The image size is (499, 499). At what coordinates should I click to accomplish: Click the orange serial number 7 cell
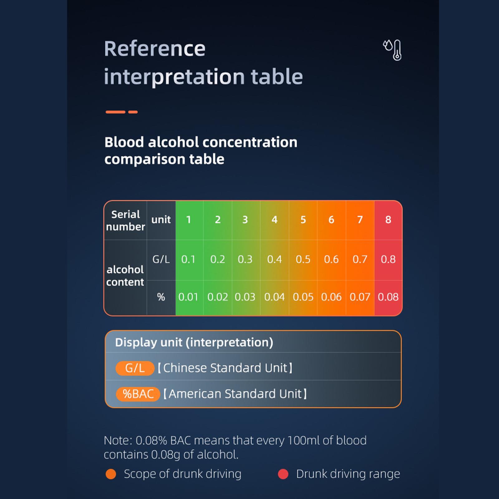pos(360,220)
